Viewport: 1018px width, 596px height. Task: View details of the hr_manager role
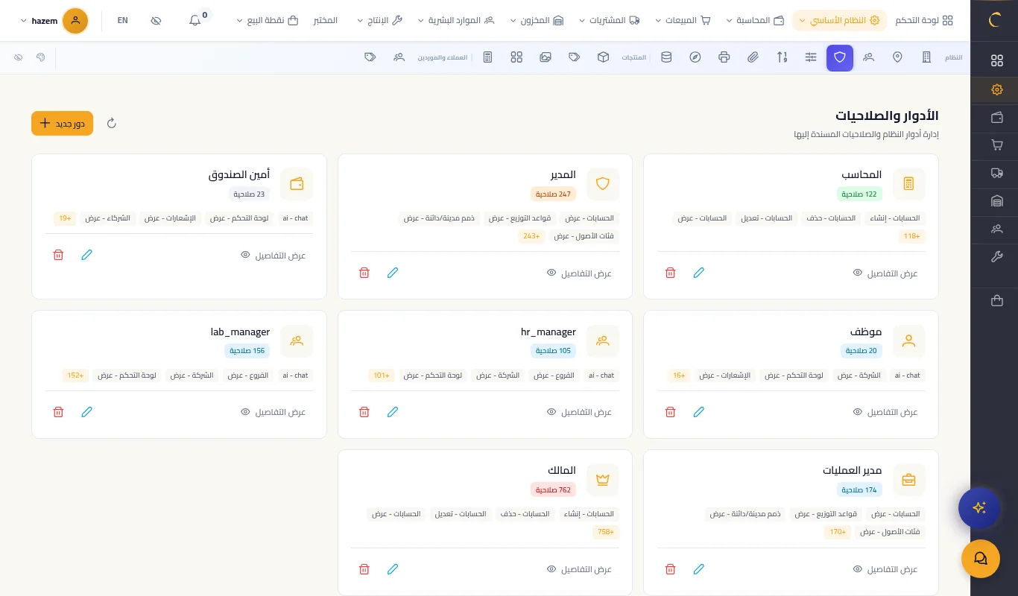tap(579, 412)
